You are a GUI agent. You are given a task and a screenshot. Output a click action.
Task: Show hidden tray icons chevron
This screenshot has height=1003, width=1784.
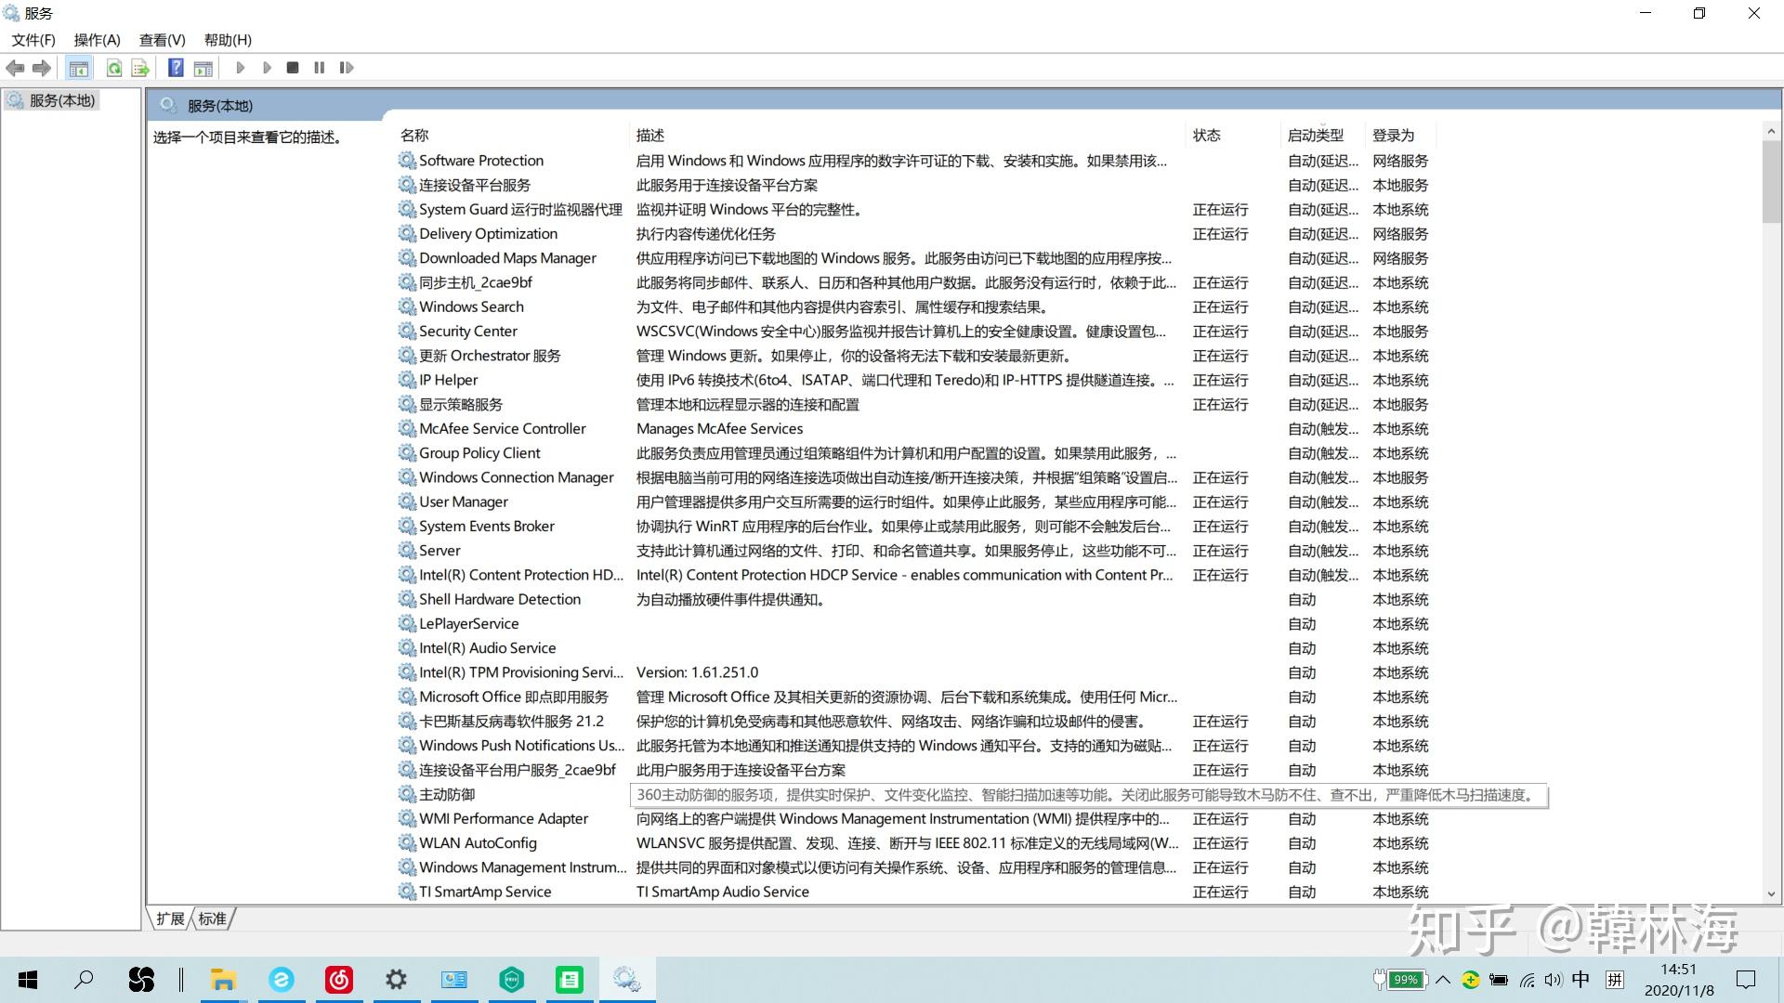pos(1443,980)
